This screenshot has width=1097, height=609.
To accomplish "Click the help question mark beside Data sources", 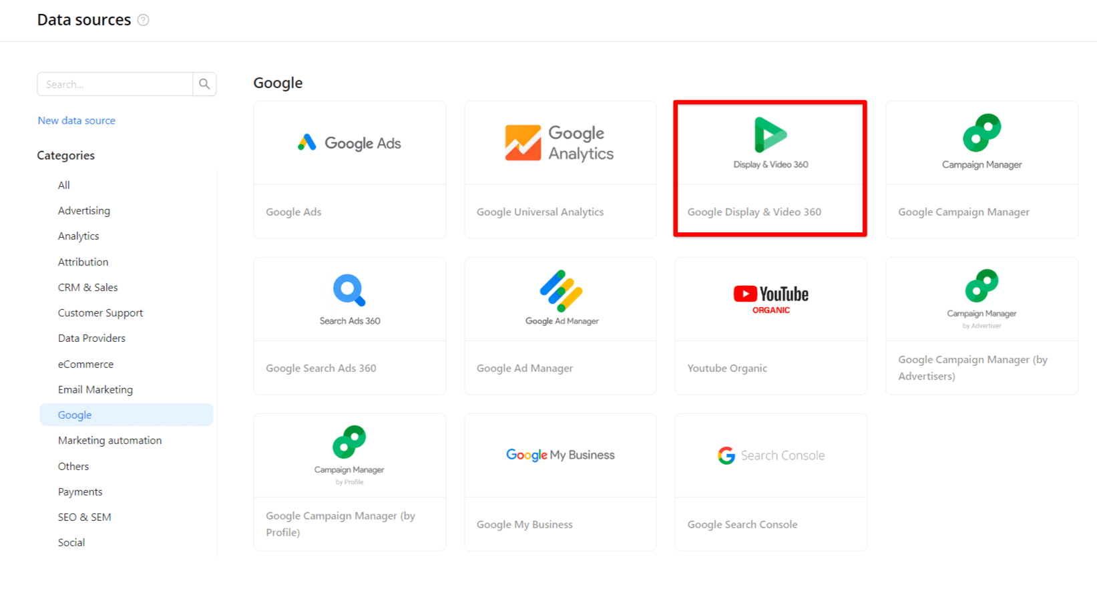I will [143, 20].
